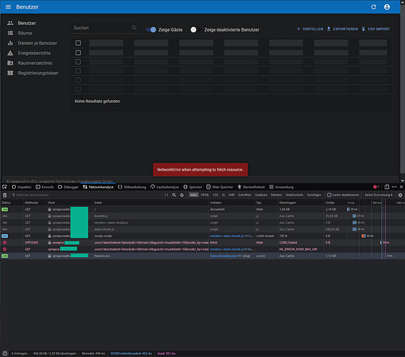
Task: Filter network requests by Alles
Action: [194, 195]
